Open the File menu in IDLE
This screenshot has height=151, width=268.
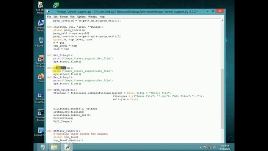pyautogui.click(x=49, y=17)
